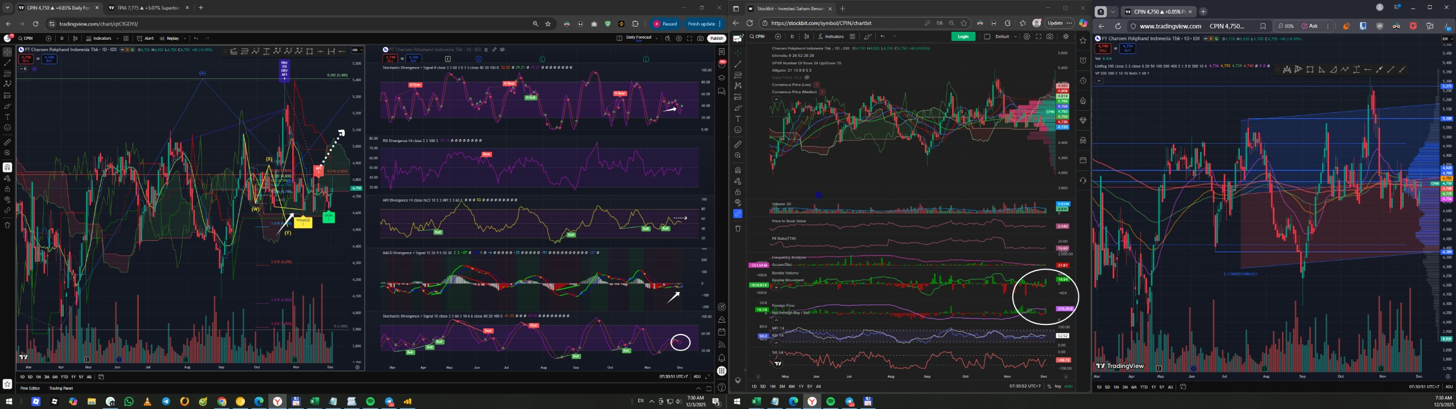Screen dimensions: 1456x409
Task: Toggle percent scale in Stockbit bottom bar
Action: [1049, 386]
